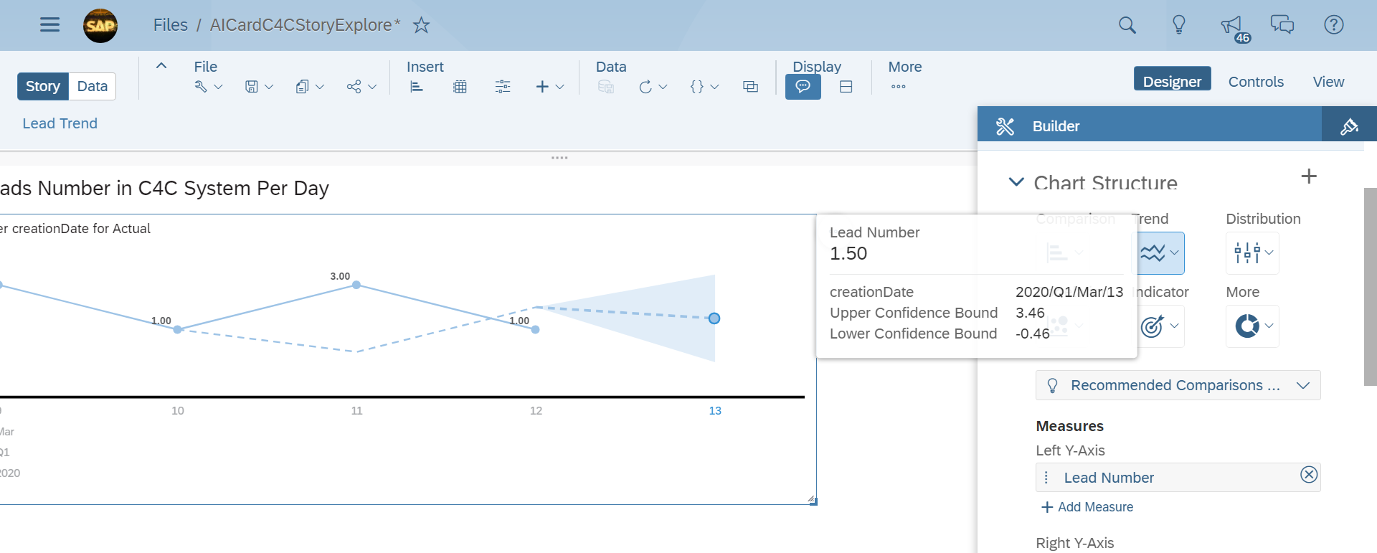Open the Styling paintbrush panel

click(1349, 126)
